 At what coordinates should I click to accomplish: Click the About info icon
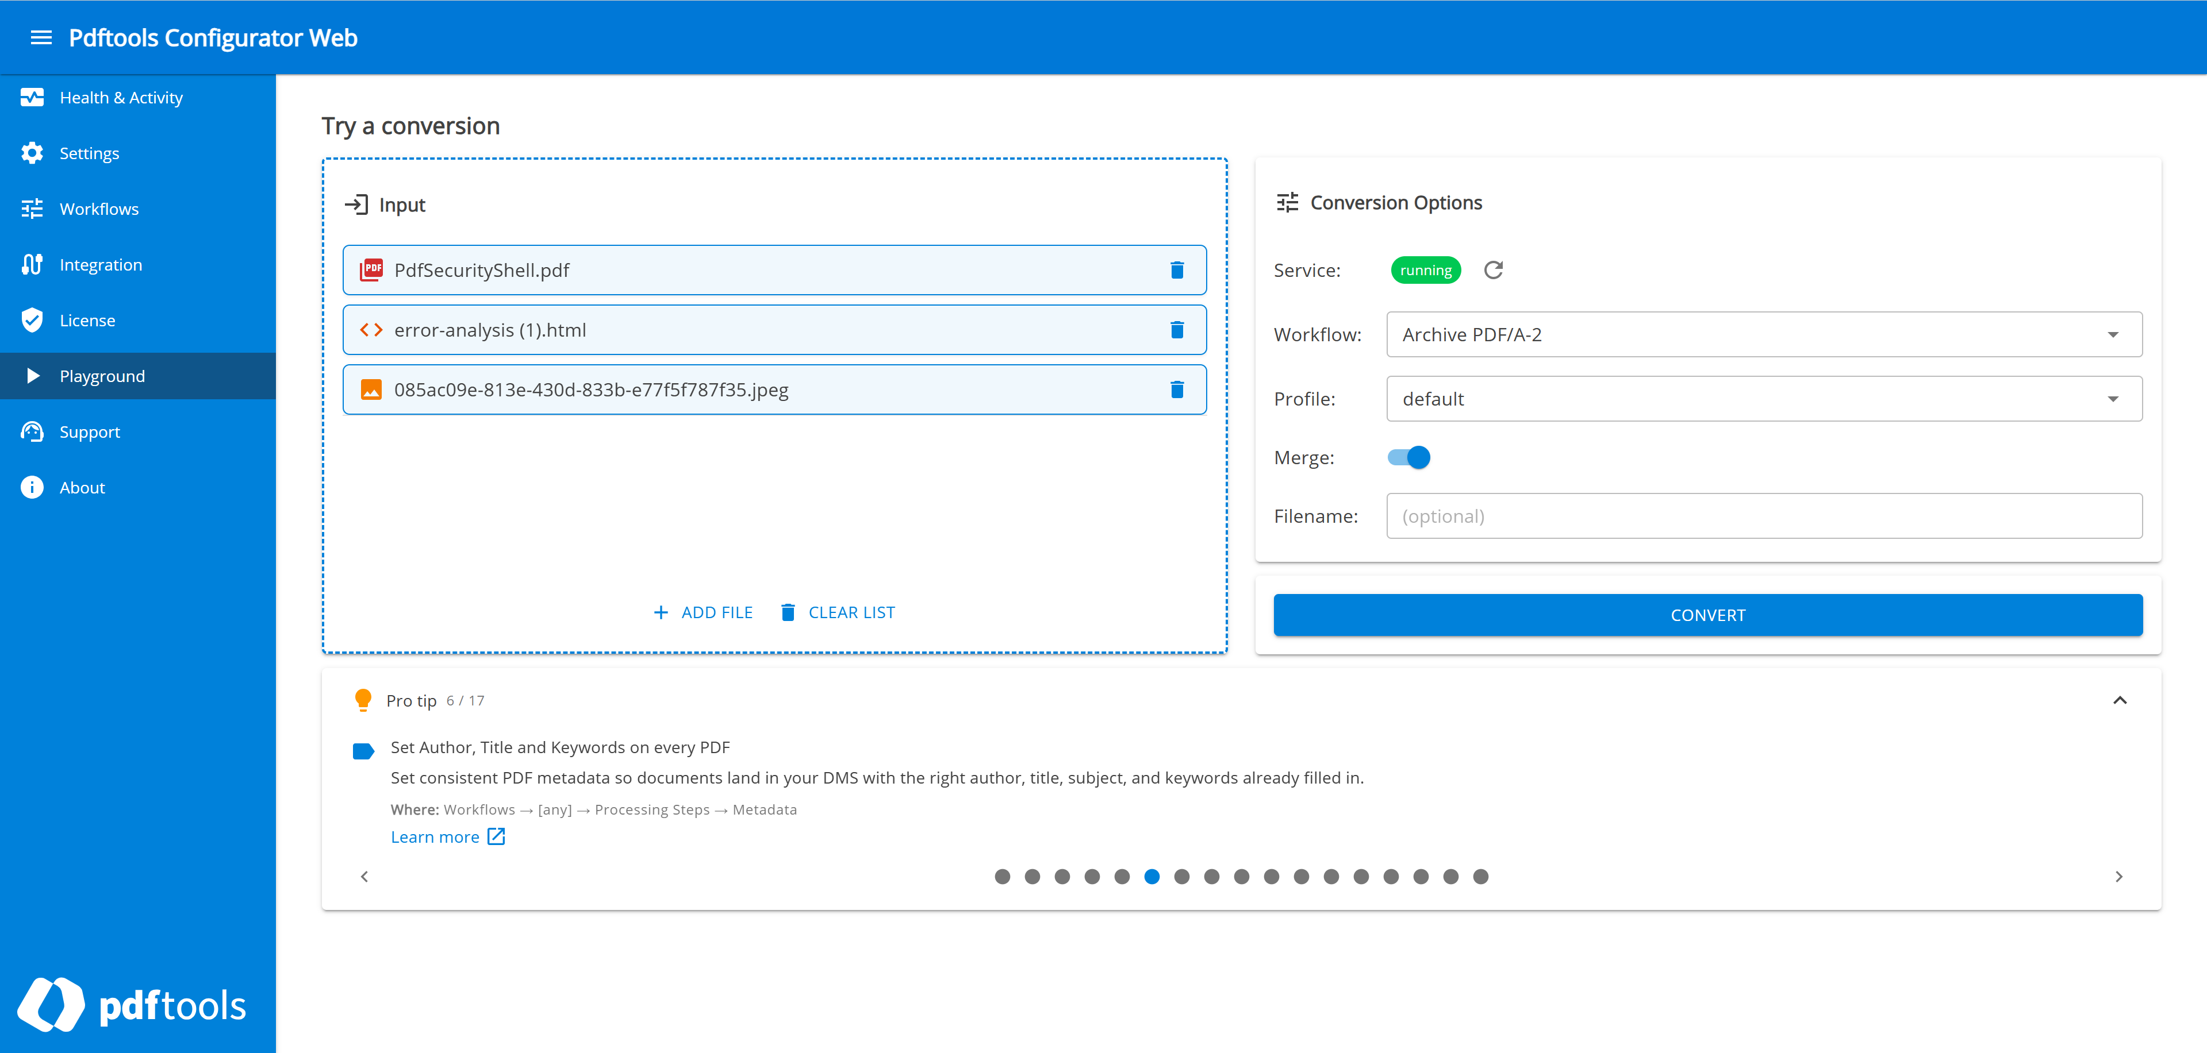click(32, 487)
